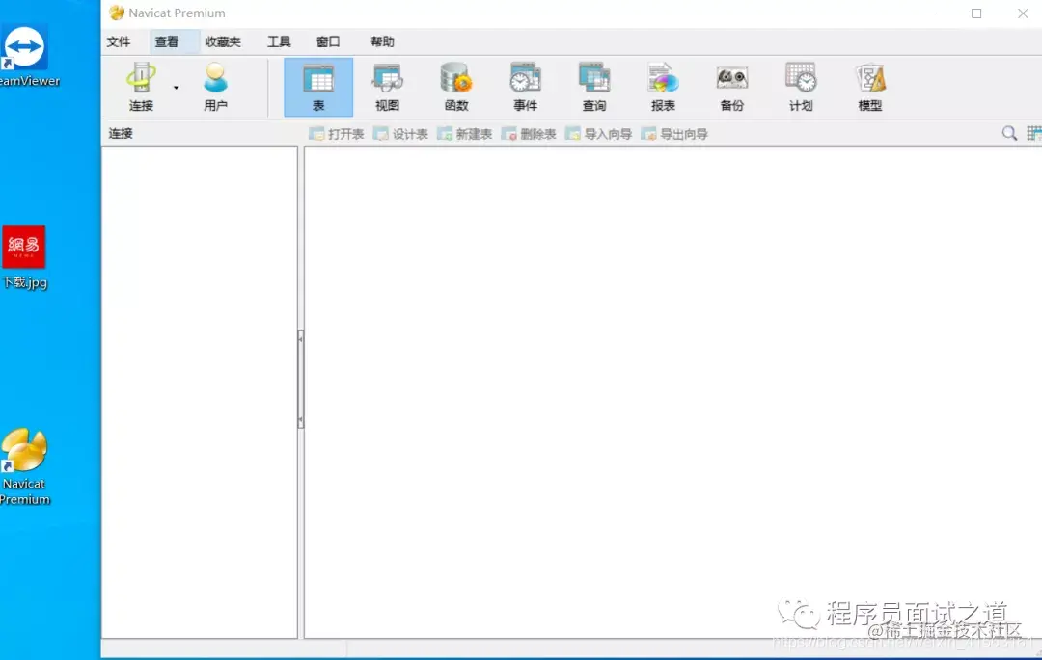Click the search magnifier in the table toolbar
Image resolution: width=1042 pixels, height=660 pixels.
pyautogui.click(x=1009, y=133)
